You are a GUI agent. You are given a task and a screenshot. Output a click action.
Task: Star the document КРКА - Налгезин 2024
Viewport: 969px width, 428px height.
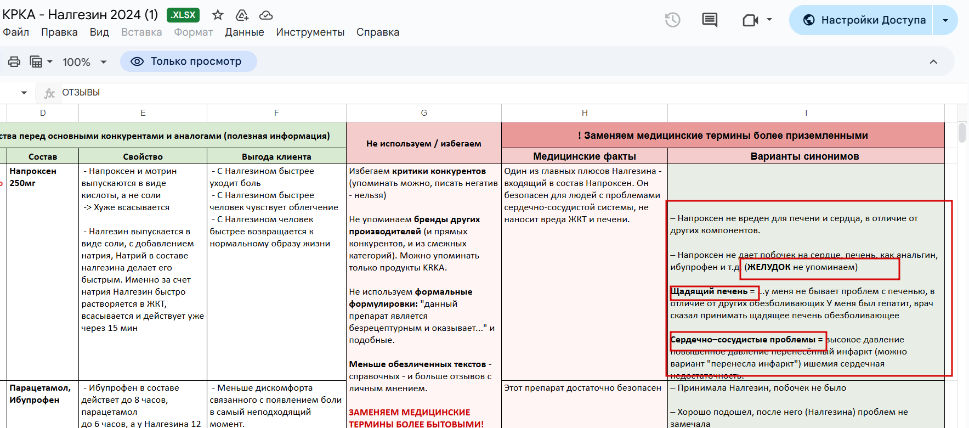[x=218, y=15]
